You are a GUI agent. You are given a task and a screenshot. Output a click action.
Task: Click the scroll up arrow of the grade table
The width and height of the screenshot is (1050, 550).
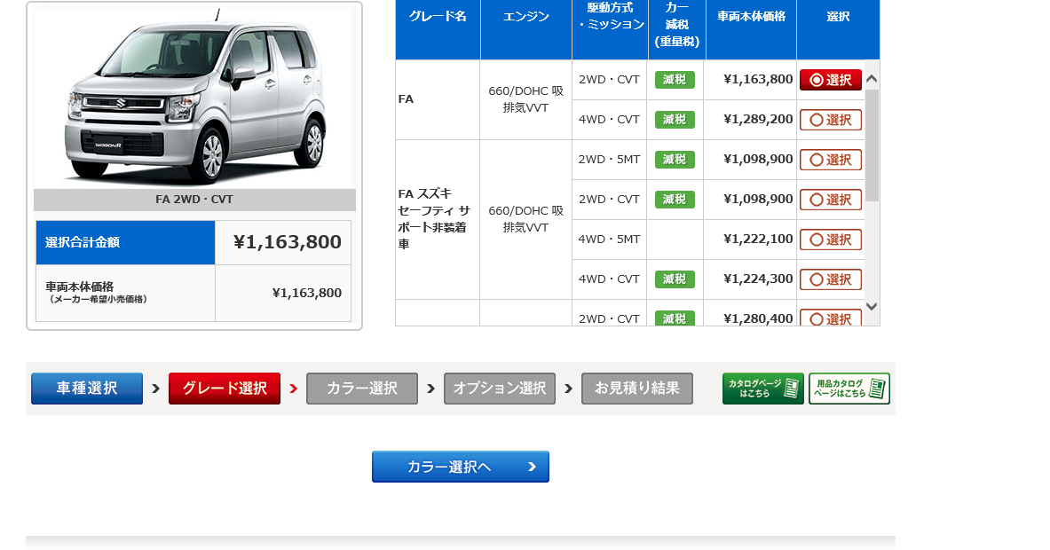coord(872,79)
